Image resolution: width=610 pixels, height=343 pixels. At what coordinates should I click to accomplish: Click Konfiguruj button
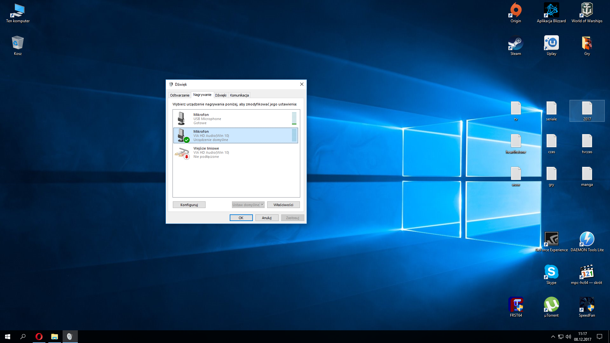[x=189, y=205]
